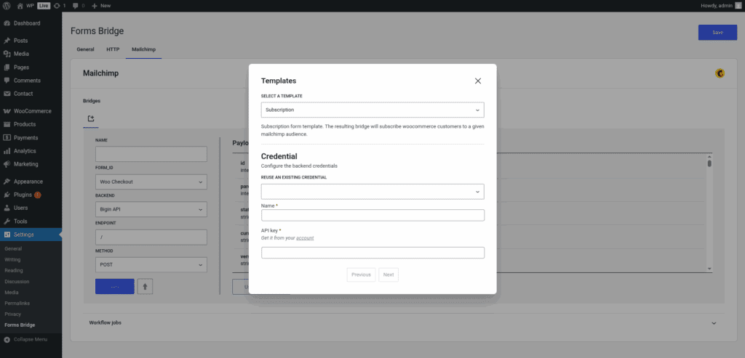Collapse the admin menu

tap(26, 340)
